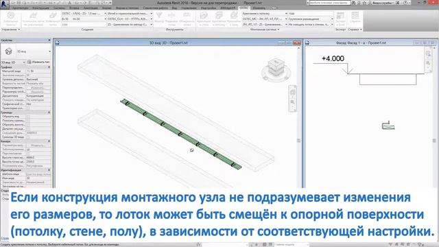439x247 pixels.
Task: Click the +4.000 level label in Фасад view
Action: coord(333,58)
